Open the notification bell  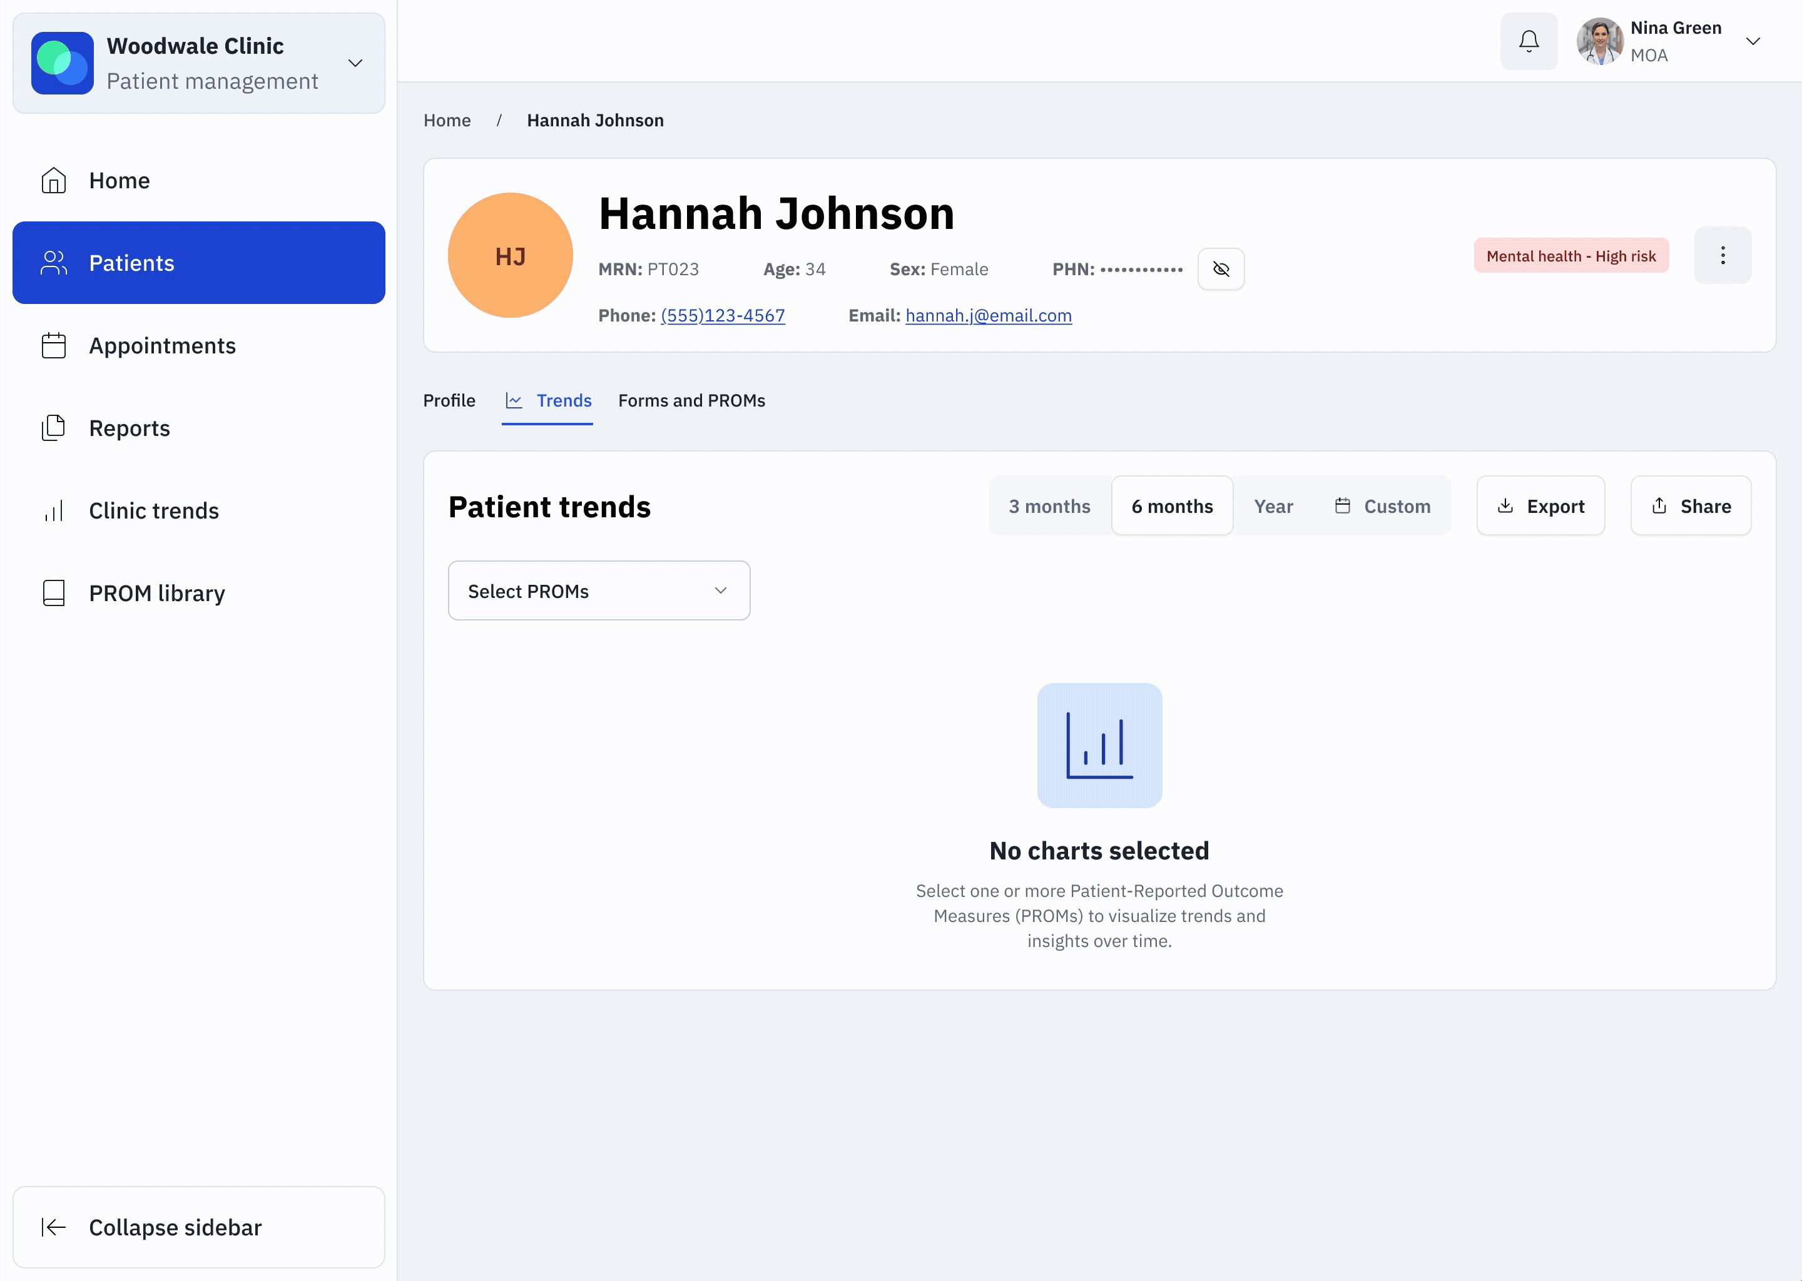pos(1528,40)
